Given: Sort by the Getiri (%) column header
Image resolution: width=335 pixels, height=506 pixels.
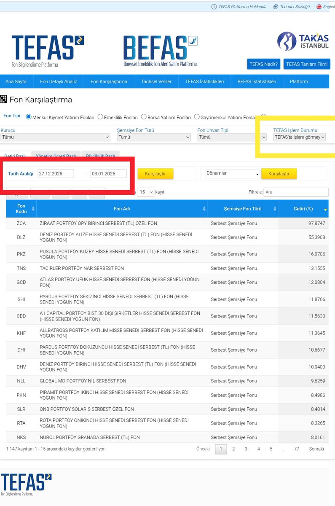Looking at the screenshot, I should [303, 209].
